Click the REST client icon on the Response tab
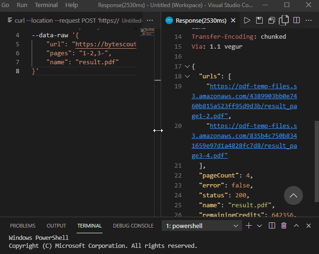The height and width of the screenshot is (254, 319). [169, 20]
